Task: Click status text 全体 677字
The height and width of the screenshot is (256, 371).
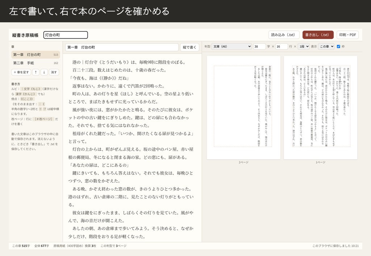Action: click(x=42, y=246)
